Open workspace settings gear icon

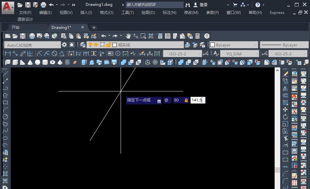click(64, 45)
